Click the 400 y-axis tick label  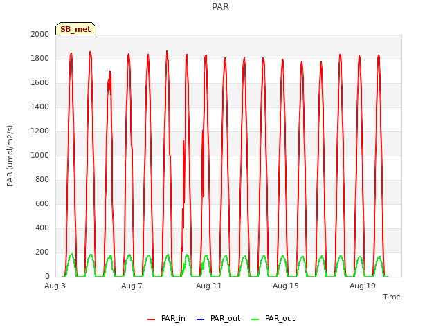[42, 228]
